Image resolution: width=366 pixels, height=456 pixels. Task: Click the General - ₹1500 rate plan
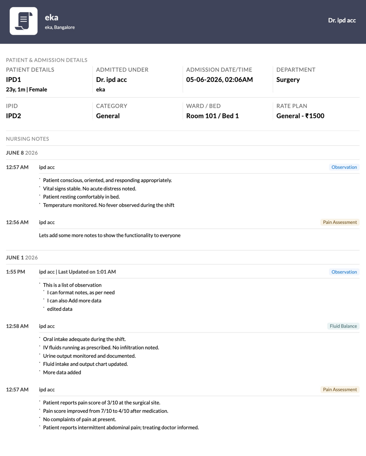point(300,116)
